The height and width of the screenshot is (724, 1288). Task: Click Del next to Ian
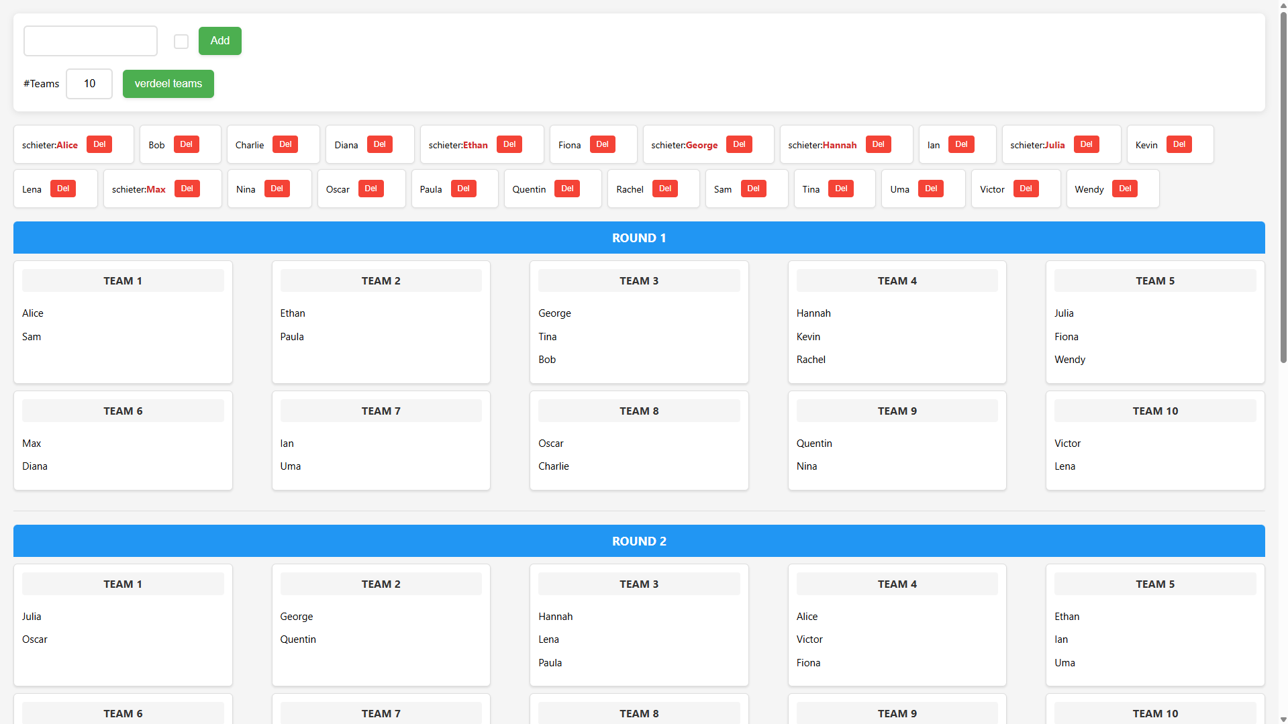tap(961, 144)
